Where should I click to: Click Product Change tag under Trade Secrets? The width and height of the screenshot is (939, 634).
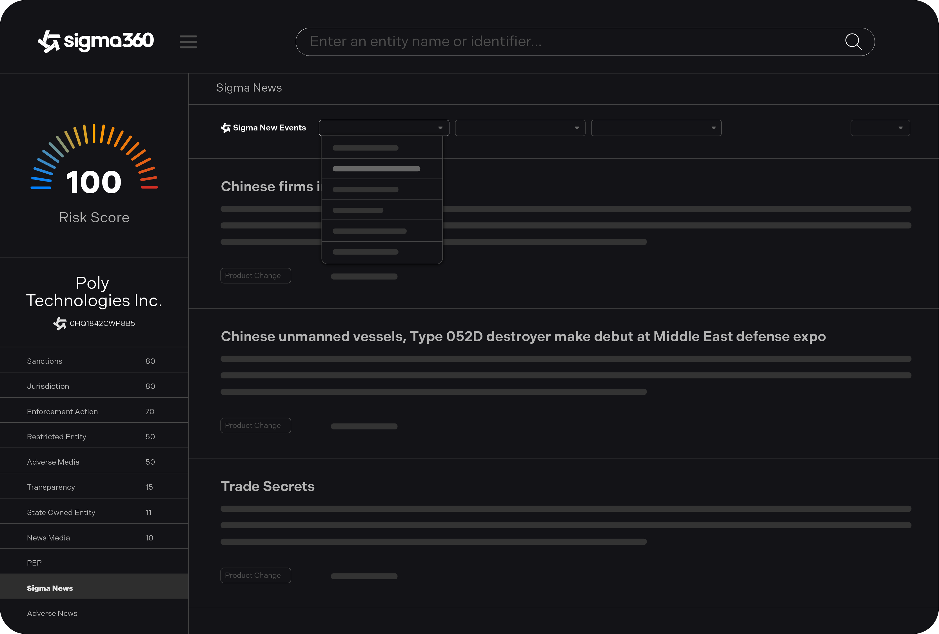[x=255, y=575]
